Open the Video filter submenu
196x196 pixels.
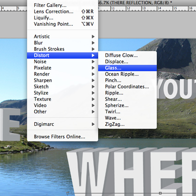click(63, 106)
